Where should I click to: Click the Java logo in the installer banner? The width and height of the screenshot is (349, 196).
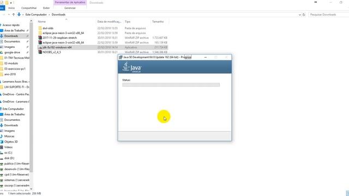tap(132, 67)
